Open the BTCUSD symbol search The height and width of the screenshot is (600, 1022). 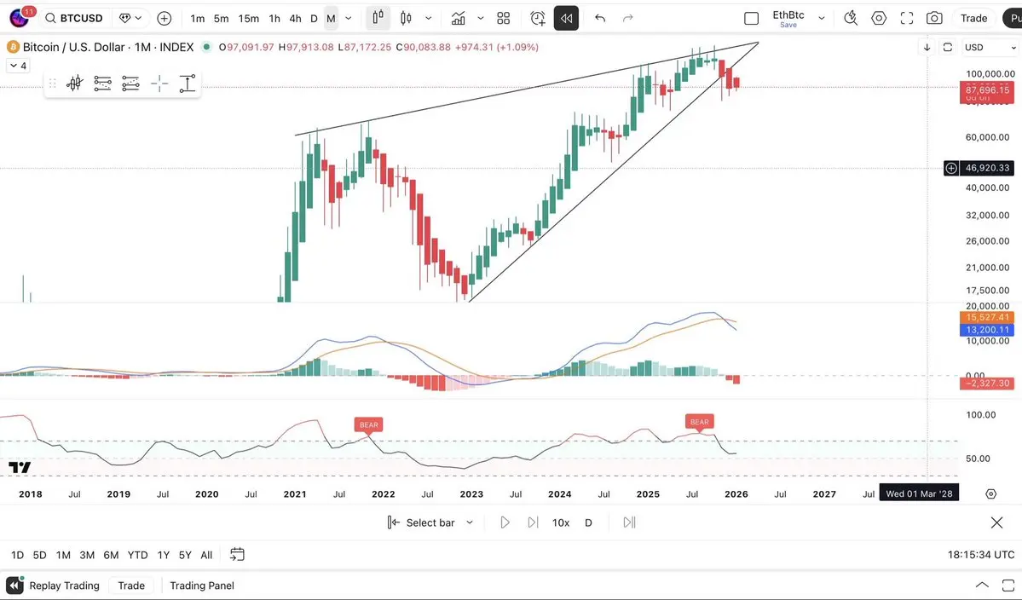point(73,18)
